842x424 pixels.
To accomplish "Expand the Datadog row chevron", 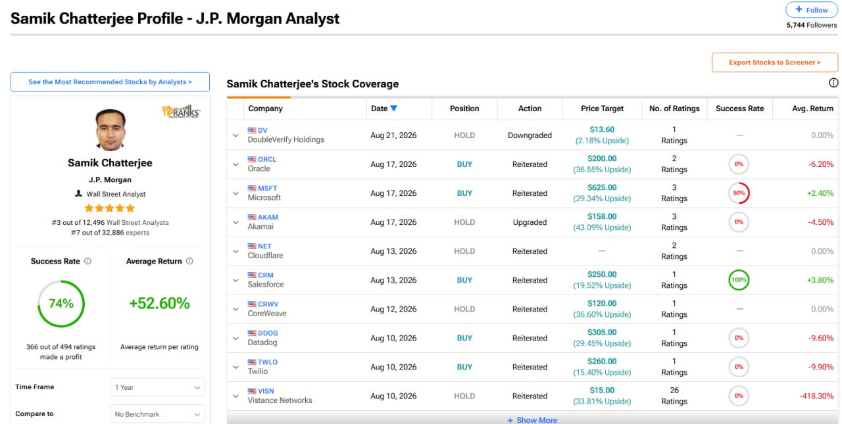I will click(235, 338).
